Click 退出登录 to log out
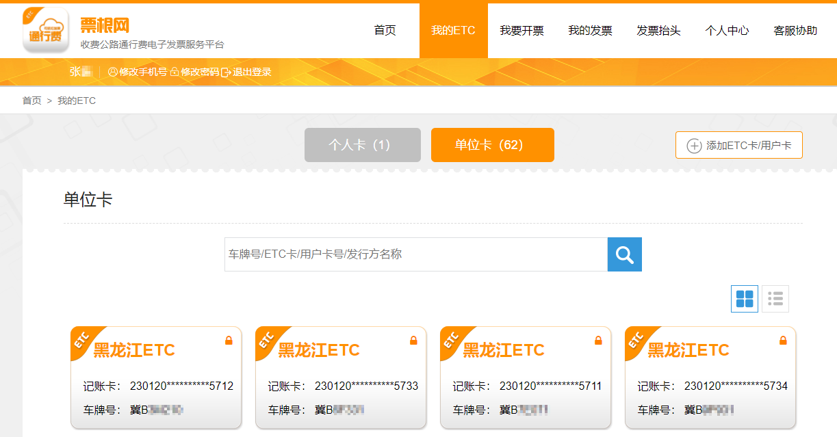837x437 pixels. [247, 72]
